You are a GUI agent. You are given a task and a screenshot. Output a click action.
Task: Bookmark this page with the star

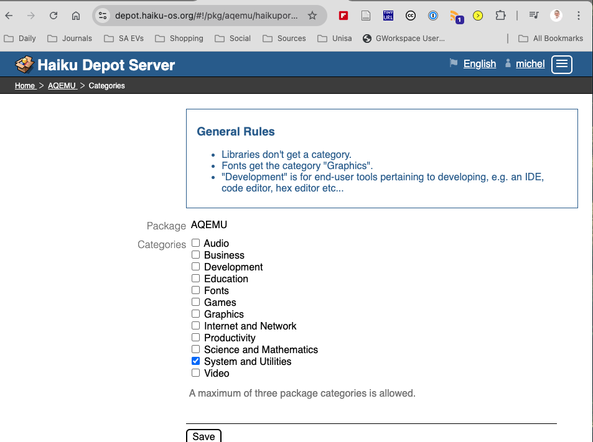(312, 16)
